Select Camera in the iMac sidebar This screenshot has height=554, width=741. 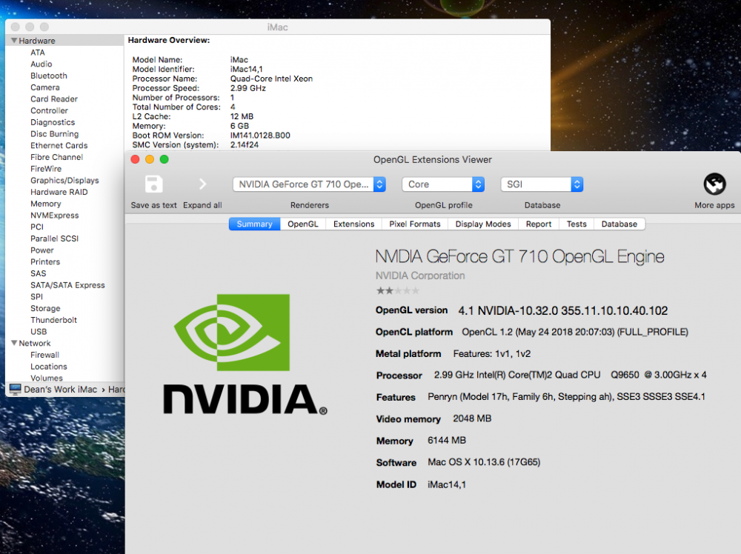coord(45,87)
